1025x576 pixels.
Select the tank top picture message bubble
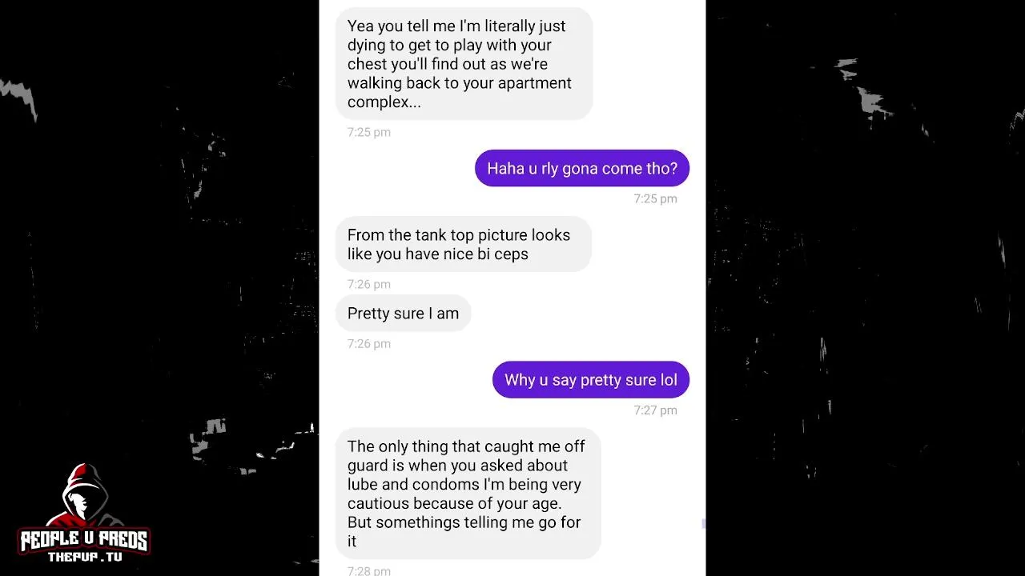click(463, 244)
